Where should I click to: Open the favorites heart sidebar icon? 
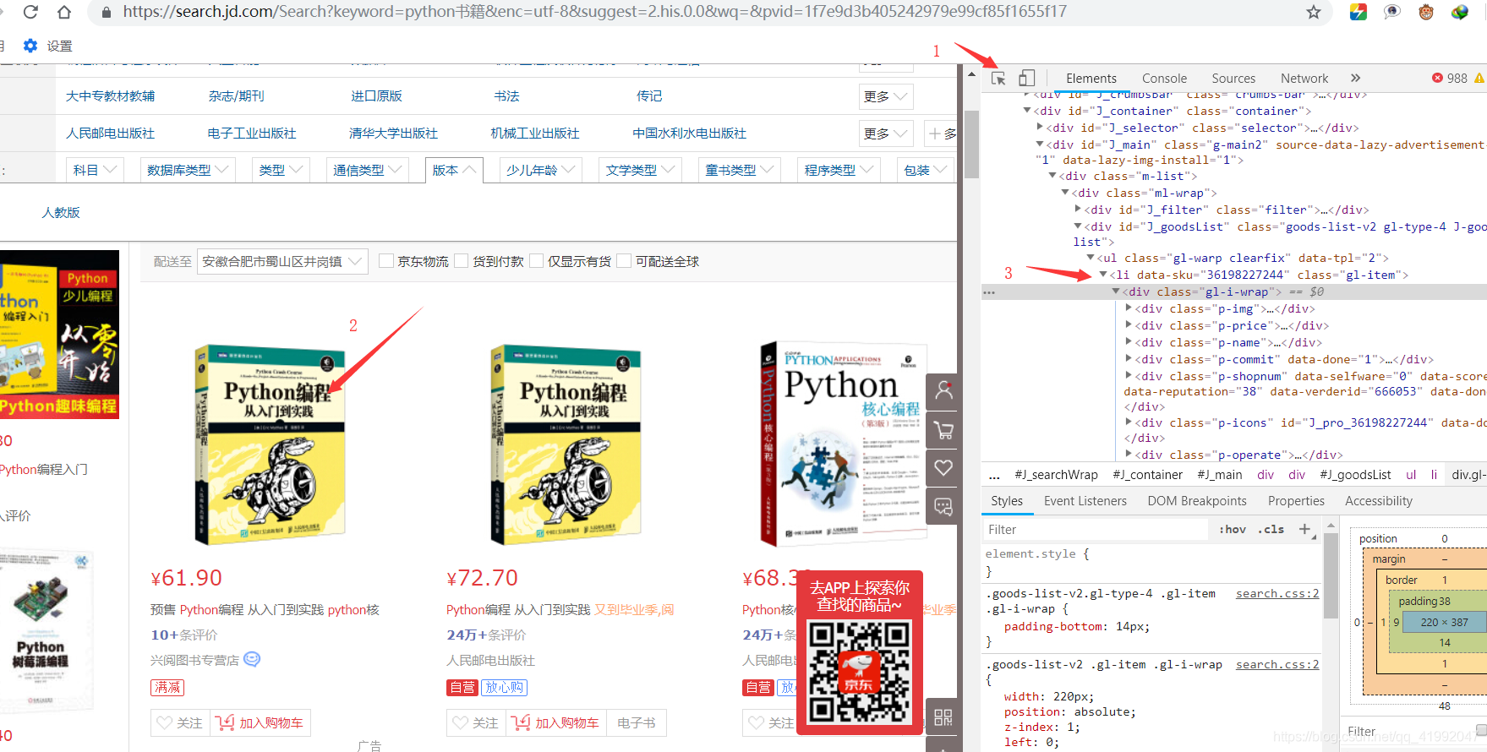943,468
